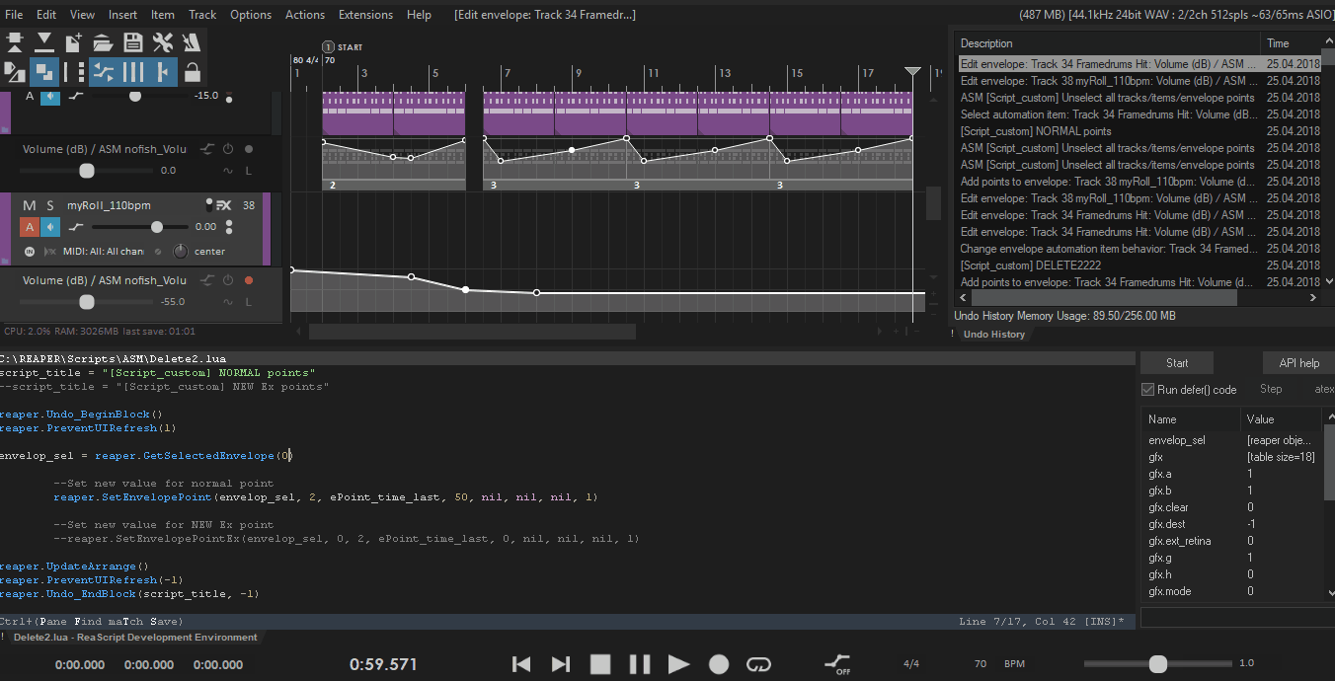Open settings with the wrench icon

click(x=163, y=42)
